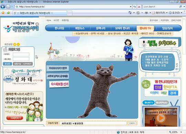Click the 중앙위원회 button at top right
This screenshot has height=134, width=186.
[x=154, y=20]
